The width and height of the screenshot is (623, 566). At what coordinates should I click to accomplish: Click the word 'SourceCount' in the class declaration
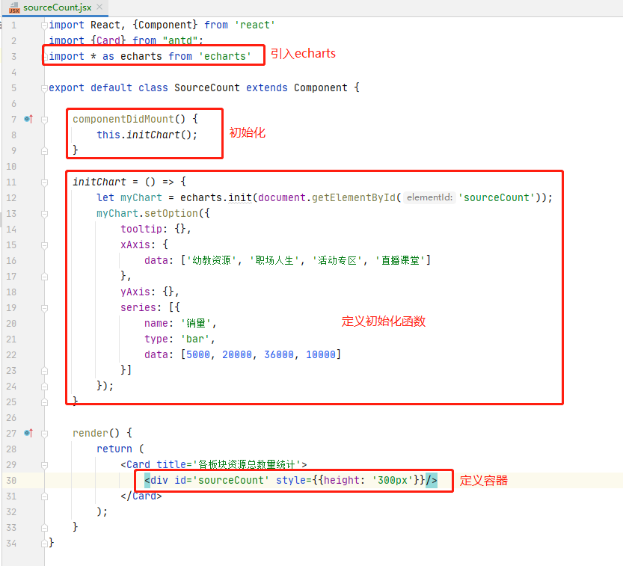[x=207, y=87]
